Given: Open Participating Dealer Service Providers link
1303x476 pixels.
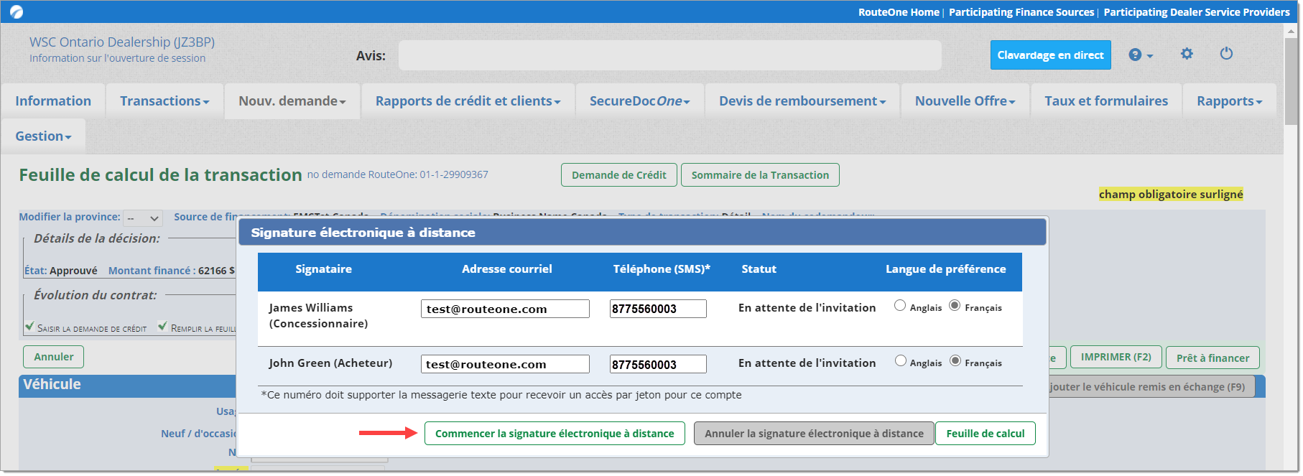Looking at the screenshot, I should [x=1197, y=12].
